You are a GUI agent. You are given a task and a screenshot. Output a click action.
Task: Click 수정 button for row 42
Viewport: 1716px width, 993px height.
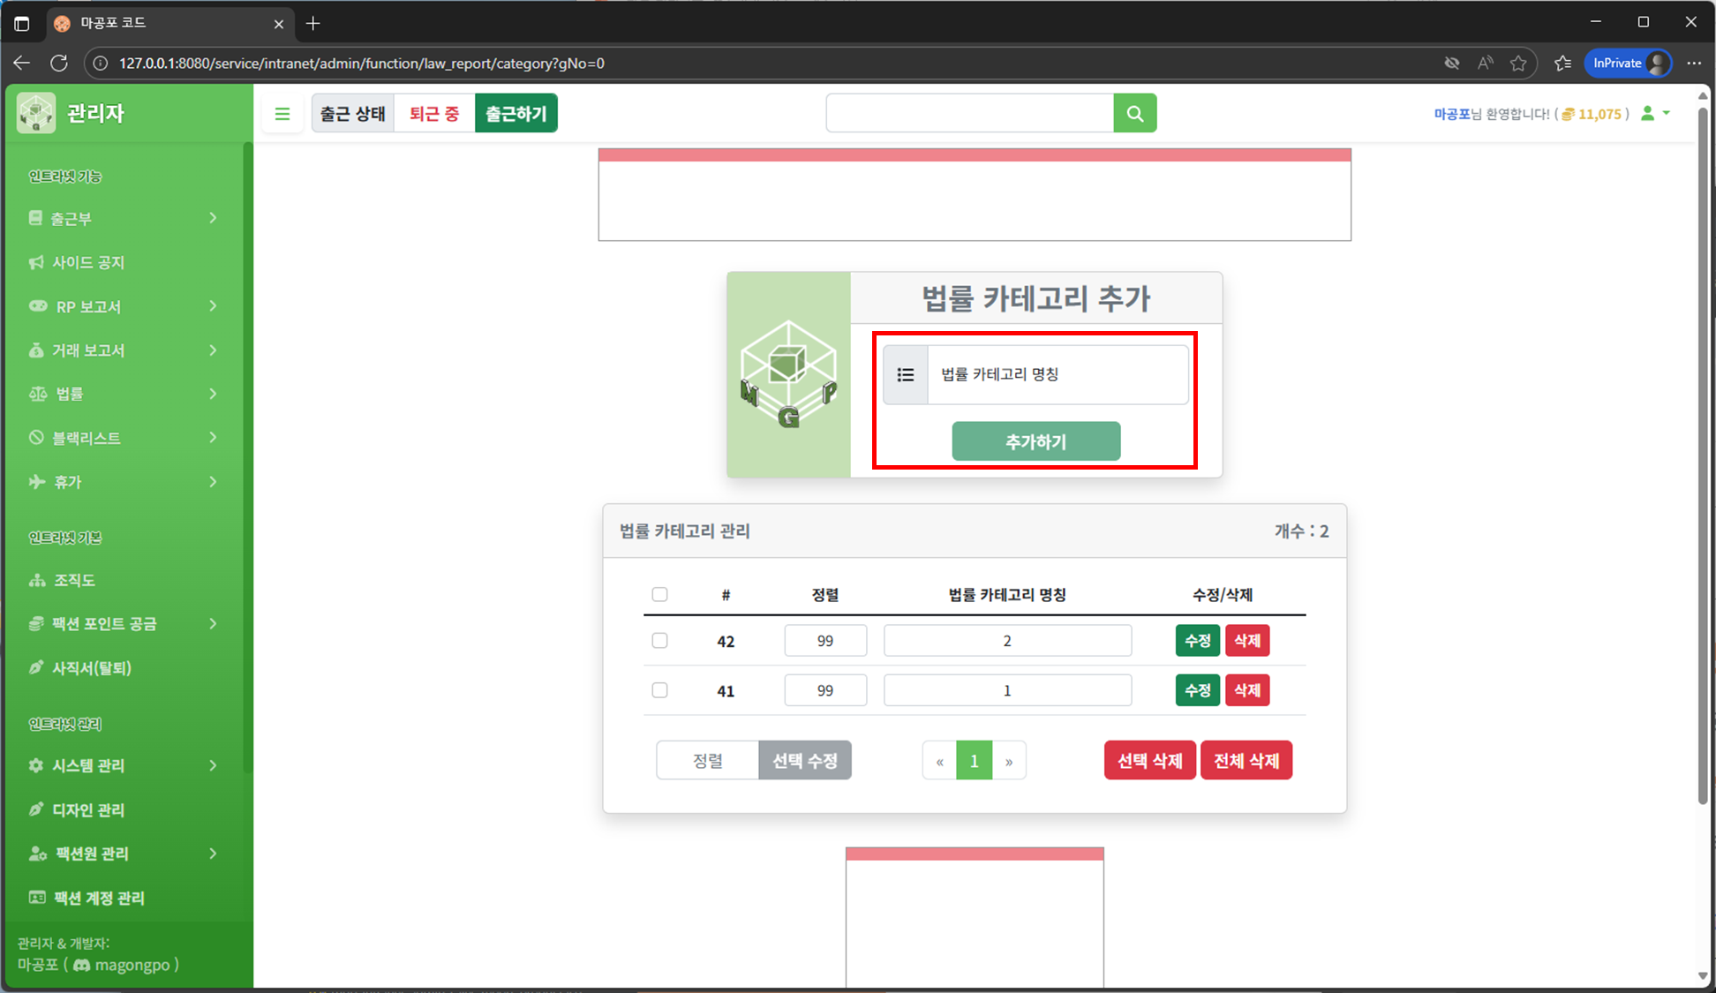pos(1198,641)
